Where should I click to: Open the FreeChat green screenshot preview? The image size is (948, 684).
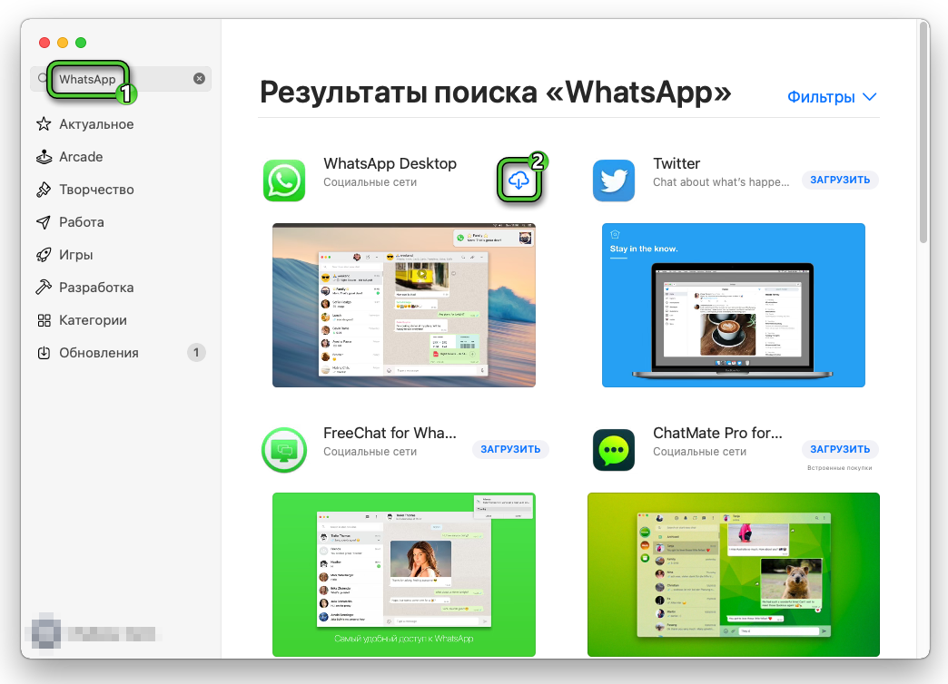point(404,574)
